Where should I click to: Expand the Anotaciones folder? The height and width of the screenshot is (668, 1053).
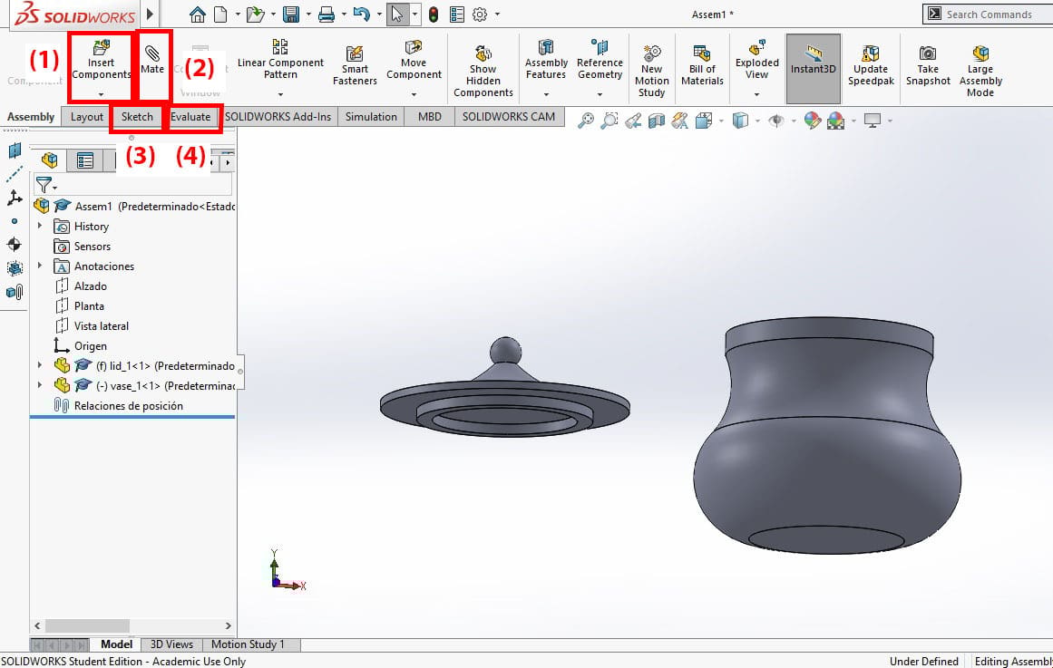[40, 266]
